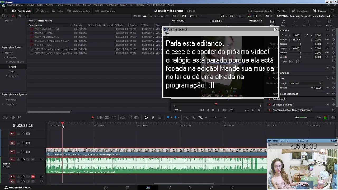Click the Insert Clip timeline icon
Viewport: 338px width, 190px height.
click(123, 117)
